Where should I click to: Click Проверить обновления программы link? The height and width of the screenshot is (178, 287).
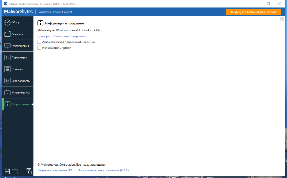(x=61, y=36)
